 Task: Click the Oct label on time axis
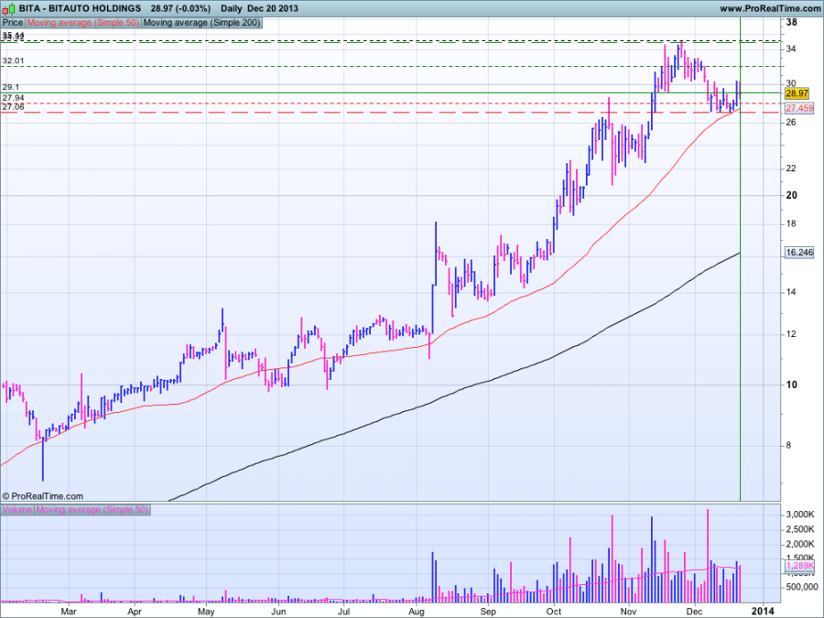(x=553, y=612)
